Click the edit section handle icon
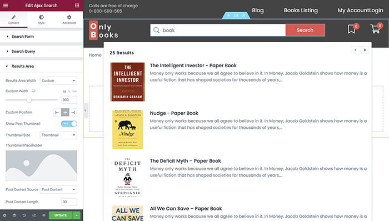This screenshot has height=221, width=389. point(236,16)
